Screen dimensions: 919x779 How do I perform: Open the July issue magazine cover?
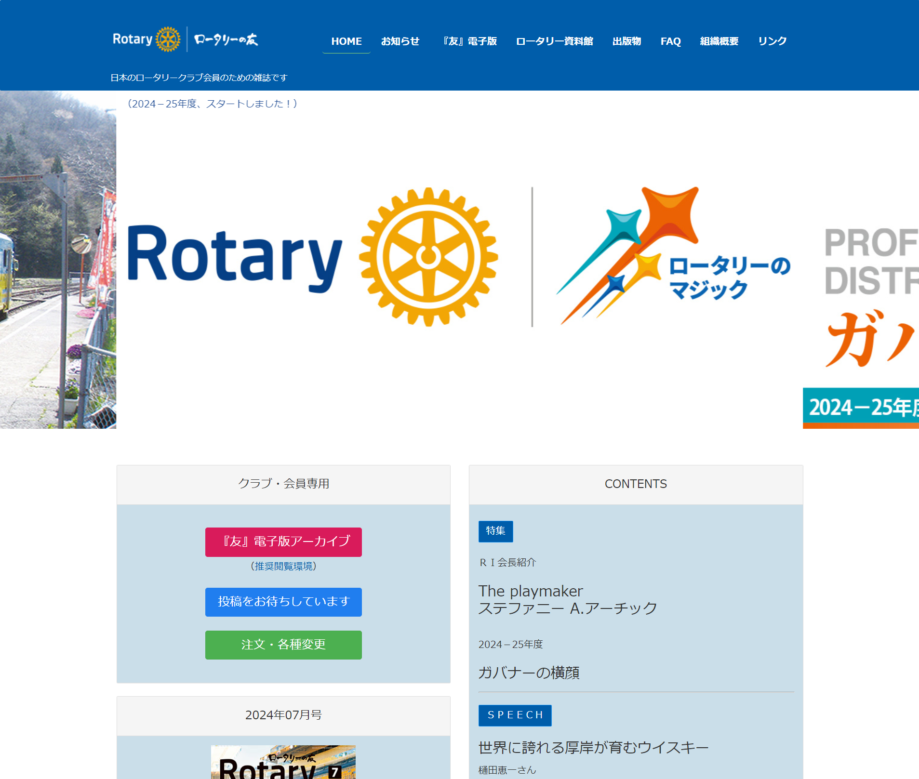coord(283,762)
